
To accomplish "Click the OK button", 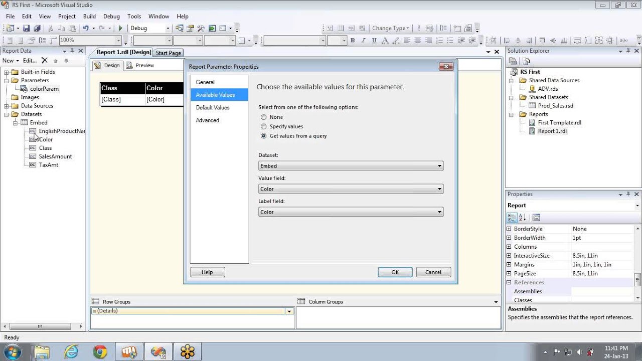I will click(x=395, y=272).
